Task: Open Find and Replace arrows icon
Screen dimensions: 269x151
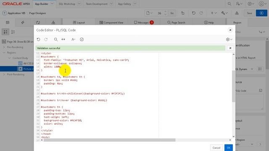Action: 63,39
